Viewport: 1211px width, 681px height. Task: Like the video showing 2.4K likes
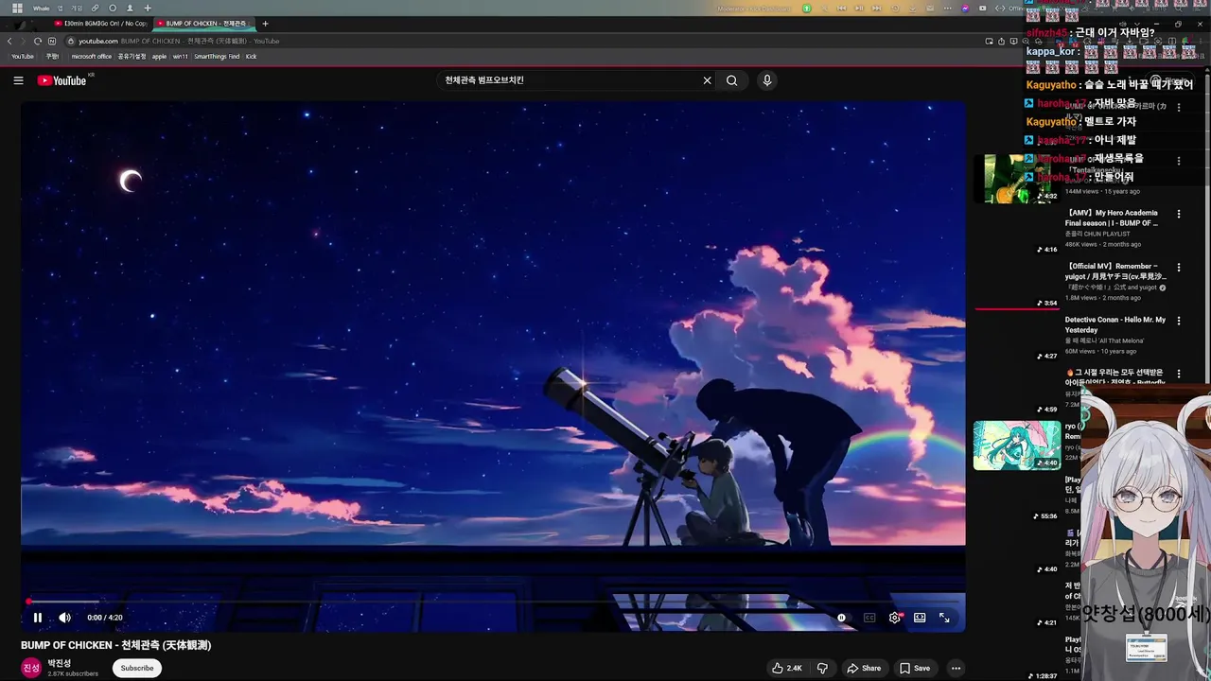(787, 668)
